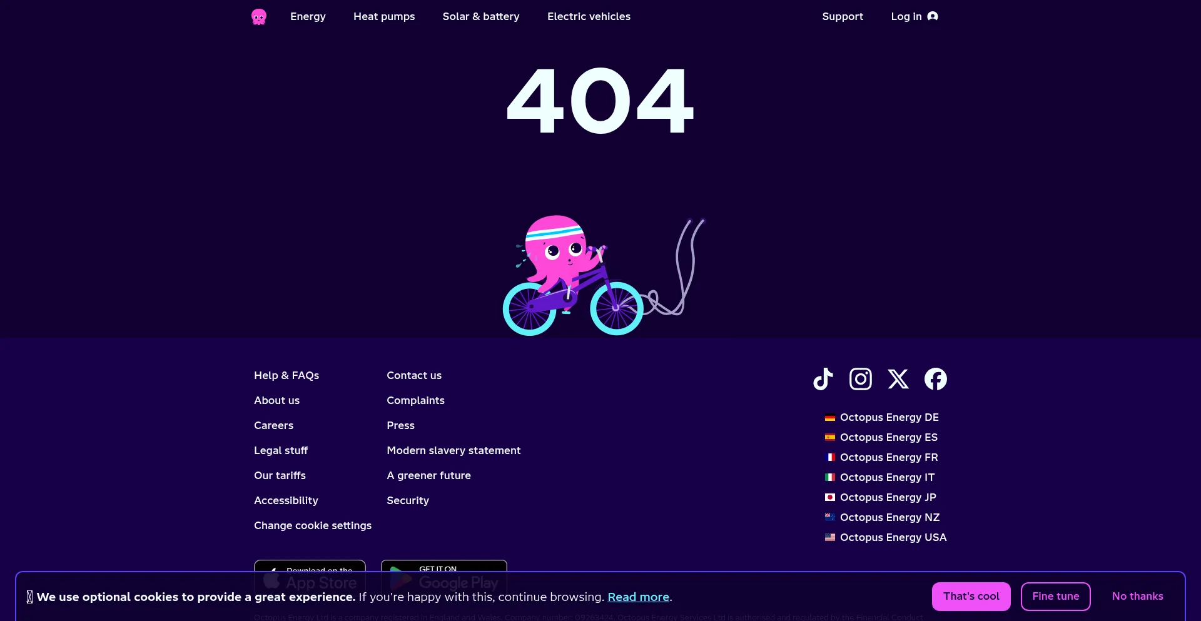The height and width of the screenshot is (621, 1201).
Task: Open A greener future link
Action: coord(428,475)
